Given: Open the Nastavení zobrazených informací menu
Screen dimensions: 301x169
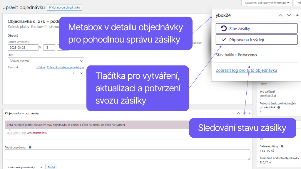Looking at the screenshot, I should [x=266, y=3].
